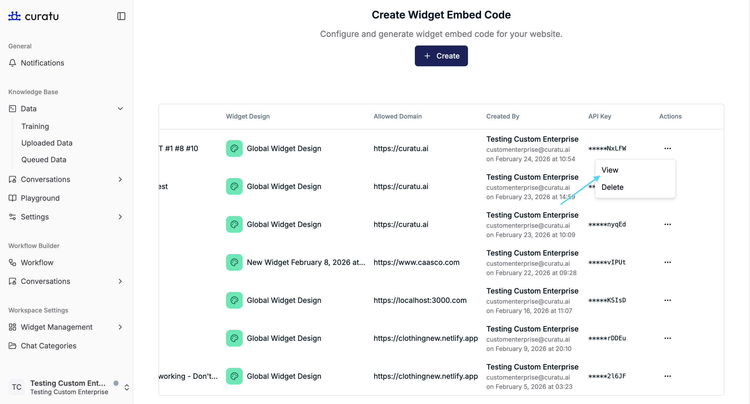Image resolution: width=750 pixels, height=404 pixels.
Task: Expand the Widget Management chevron
Action: coord(120,327)
